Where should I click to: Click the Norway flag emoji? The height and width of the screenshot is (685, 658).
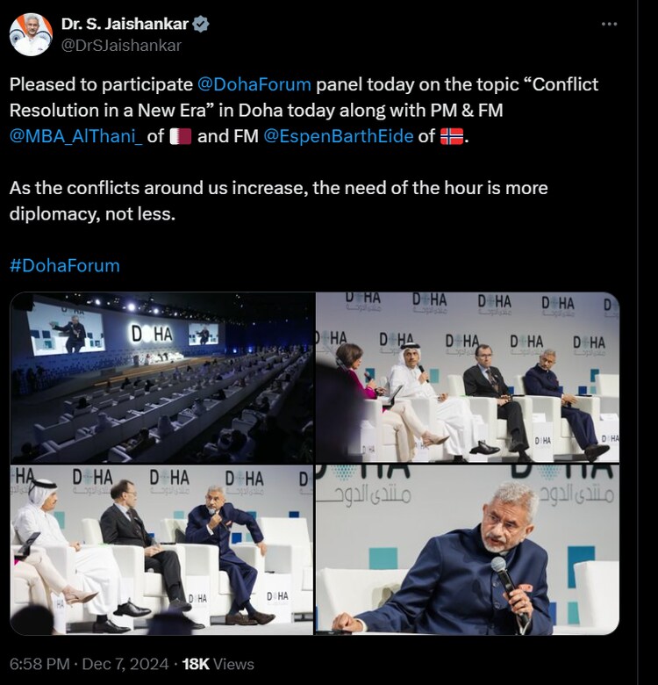[x=453, y=136]
